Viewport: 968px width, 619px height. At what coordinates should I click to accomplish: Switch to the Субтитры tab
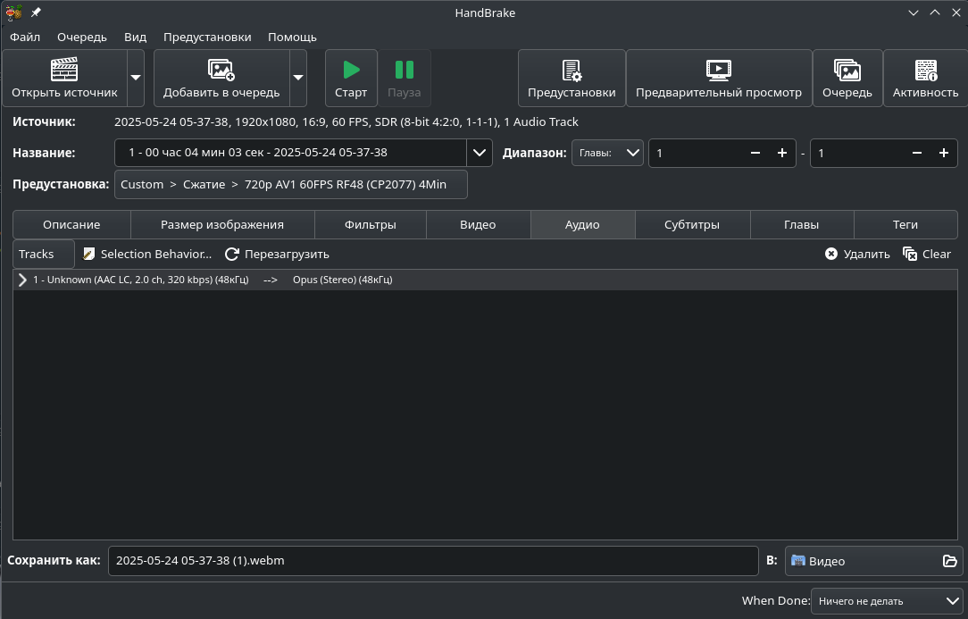click(692, 224)
